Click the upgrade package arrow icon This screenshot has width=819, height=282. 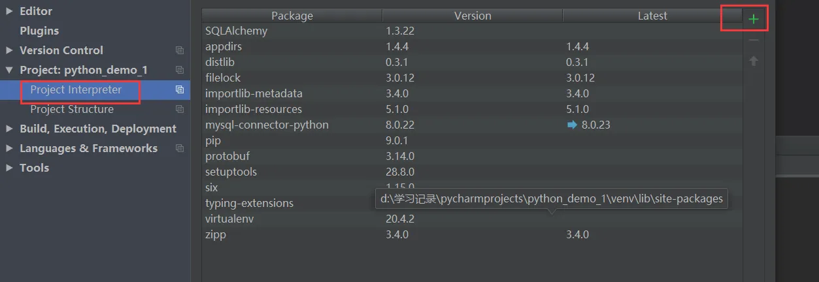[754, 61]
